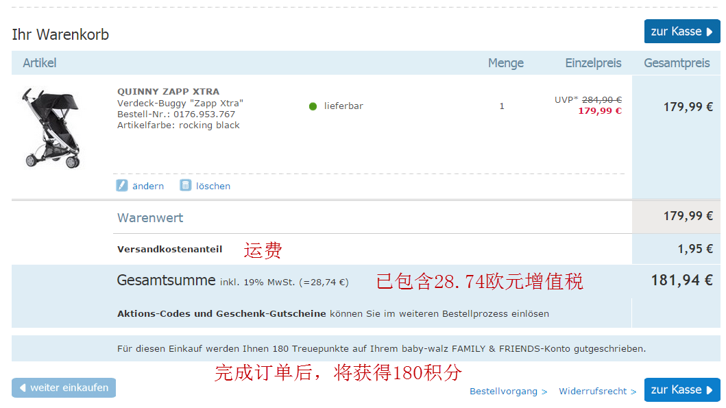Click the green 'lieferbar' availability dot
Viewport: 726px width, 408px height.
pos(313,106)
